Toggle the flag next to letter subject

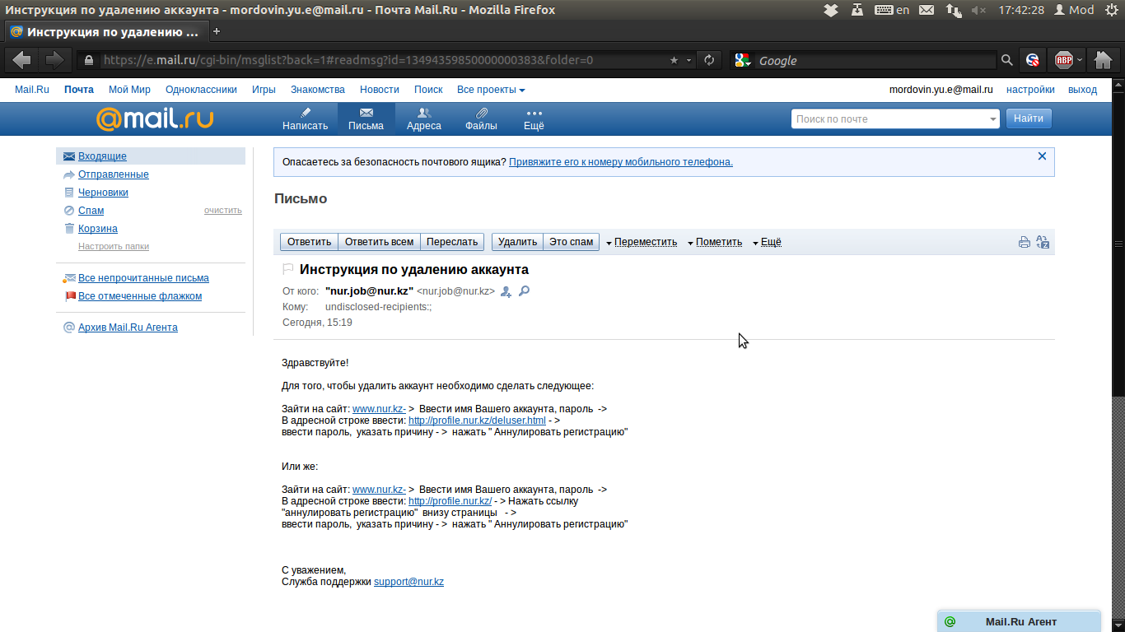[288, 269]
